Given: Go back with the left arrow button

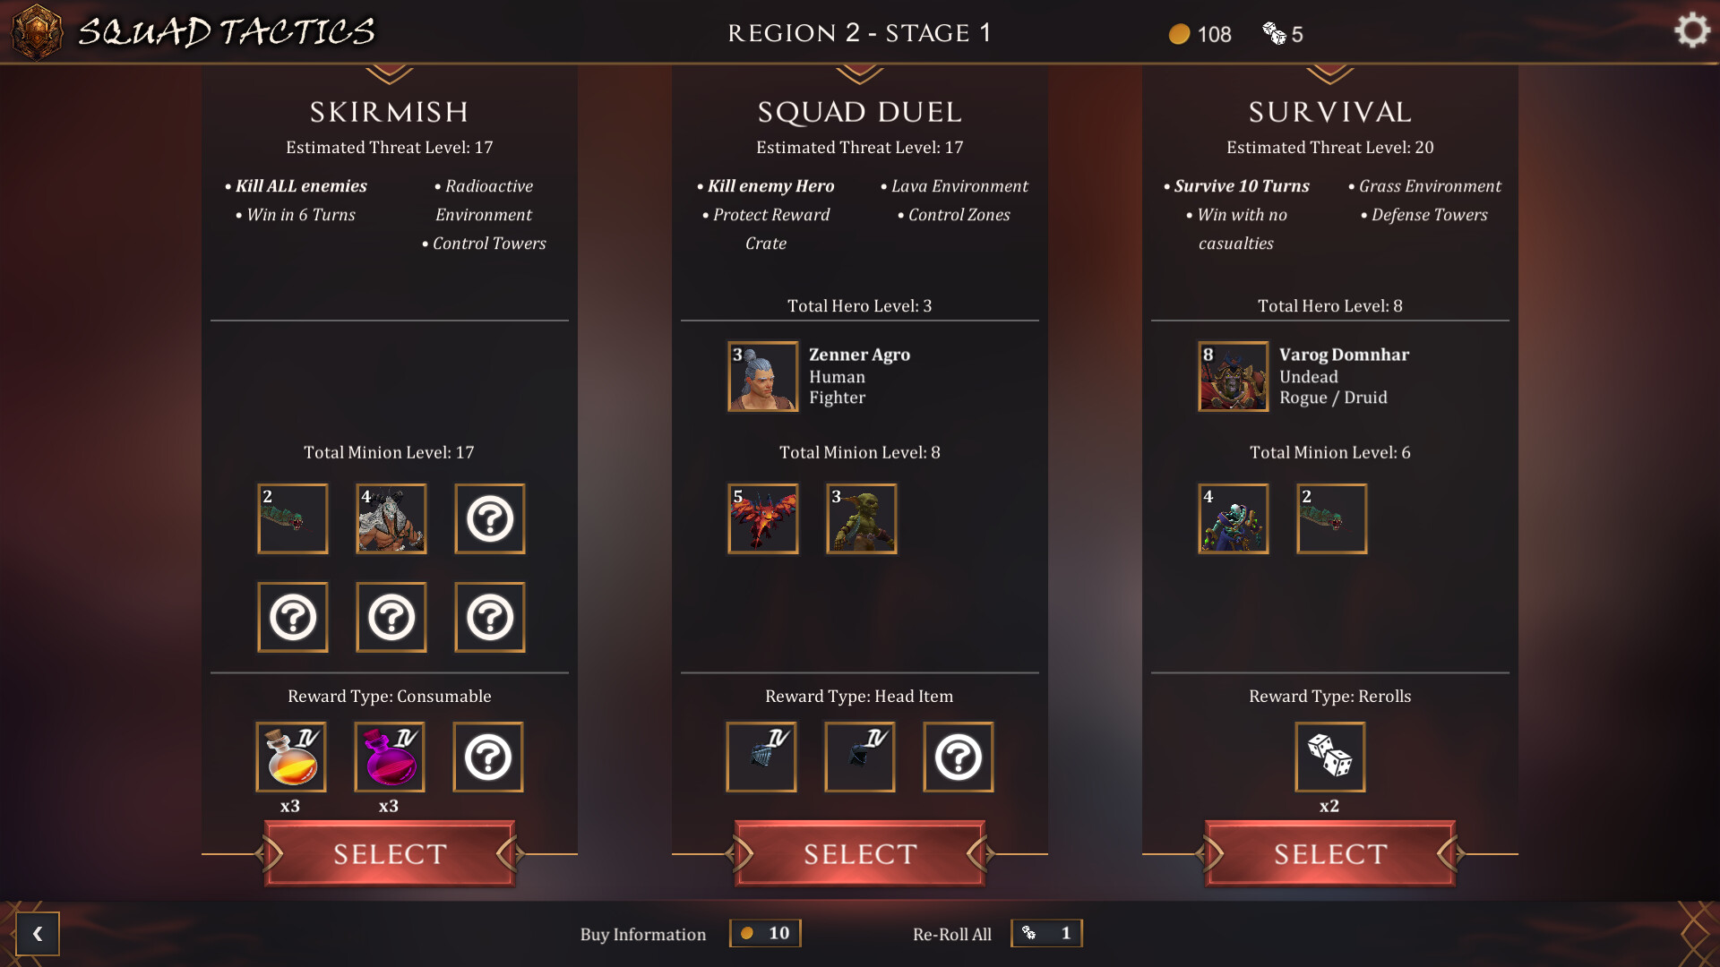Looking at the screenshot, I should click(x=38, y=934).
